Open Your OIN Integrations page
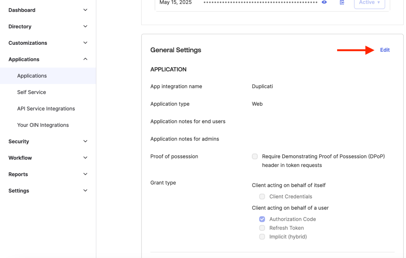Screen dimensions: 406x258 tap(43, 125)
